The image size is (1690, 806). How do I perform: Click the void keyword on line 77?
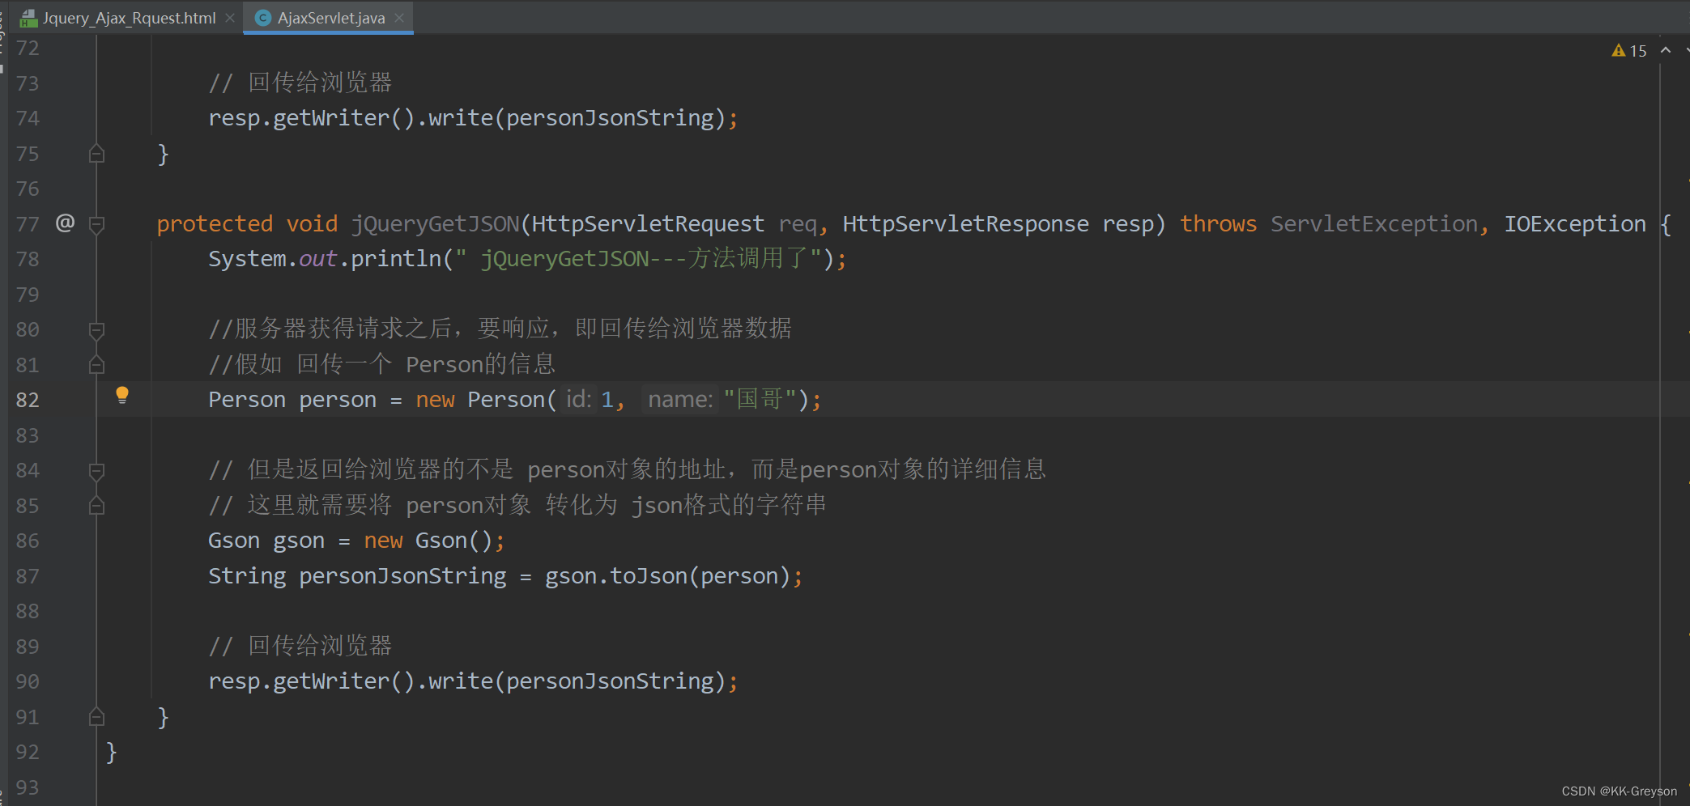312,224
